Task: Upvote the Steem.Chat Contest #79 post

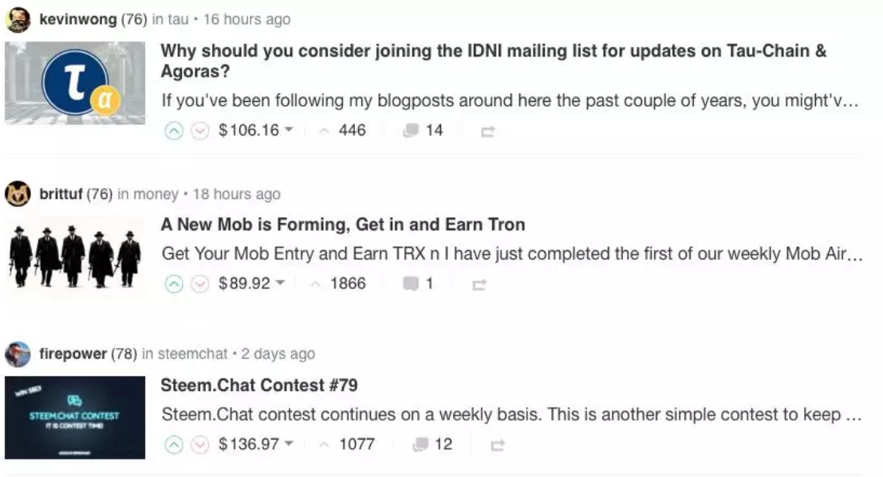Action: (x=174, y=444)
